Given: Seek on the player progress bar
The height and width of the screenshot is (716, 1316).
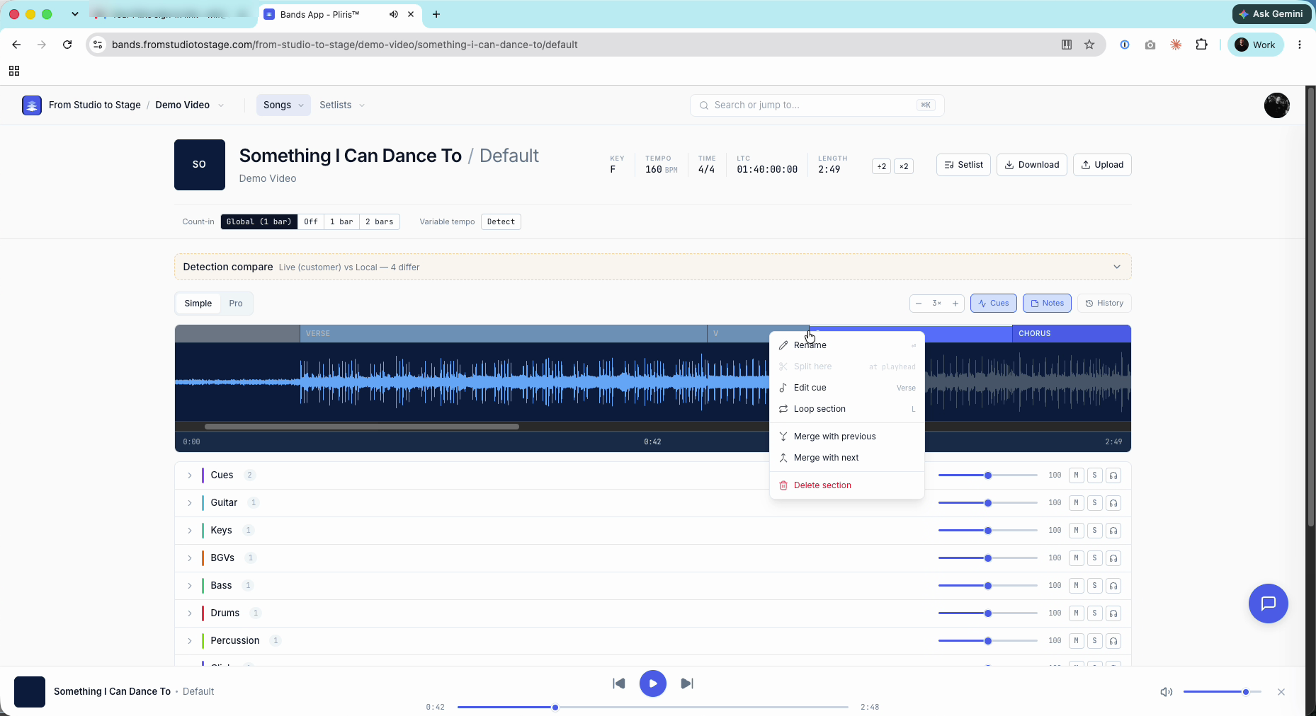Looking at the screenshot, I should coord(652,707).
